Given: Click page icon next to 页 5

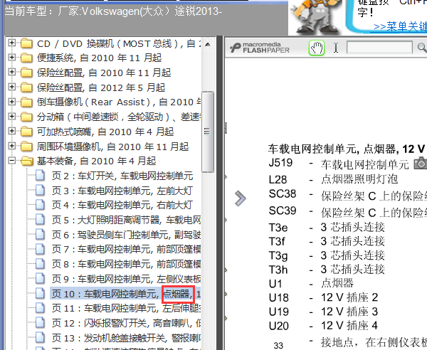Looking at the screenshot, I should (x=40, y=220).
